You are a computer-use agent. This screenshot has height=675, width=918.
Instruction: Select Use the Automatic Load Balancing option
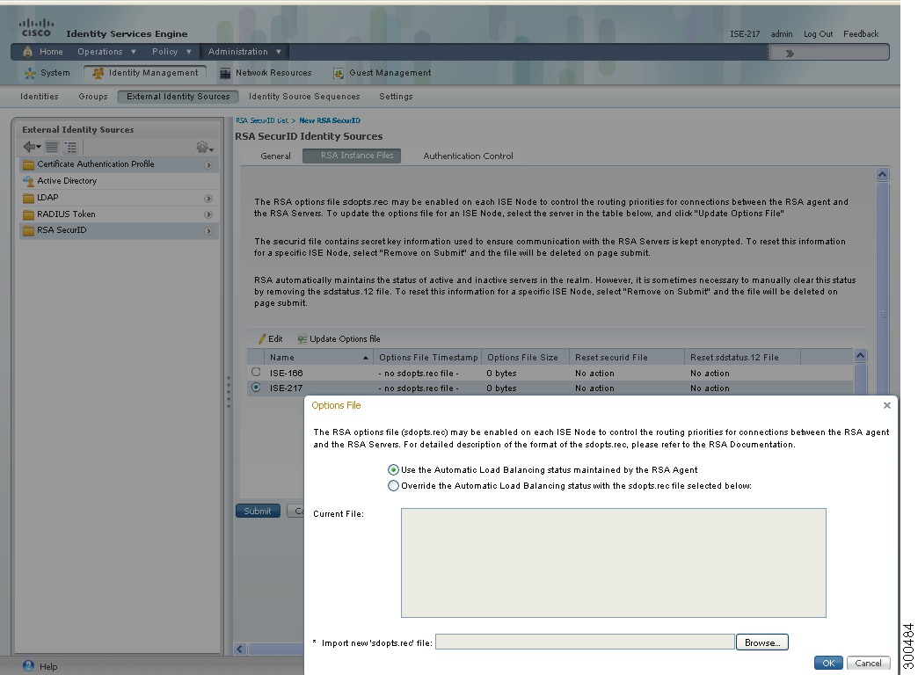point(393,469)
